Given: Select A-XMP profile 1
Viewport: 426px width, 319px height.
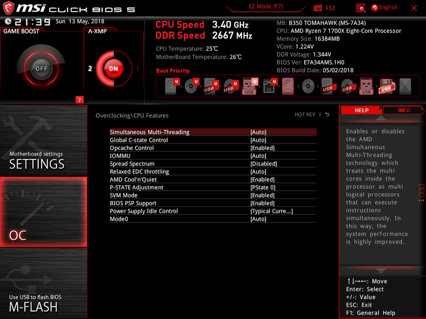Looking at the screenshot, I should (x=138, y=69).
